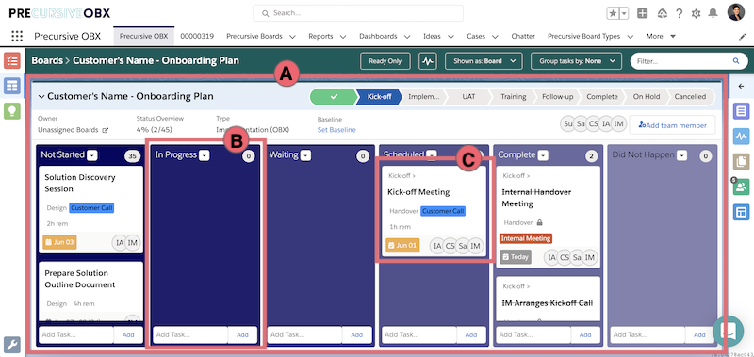This screenshot has height=357, width=754.
Task: Select the Kick-off stage in path
Action: tap(379, 97)
